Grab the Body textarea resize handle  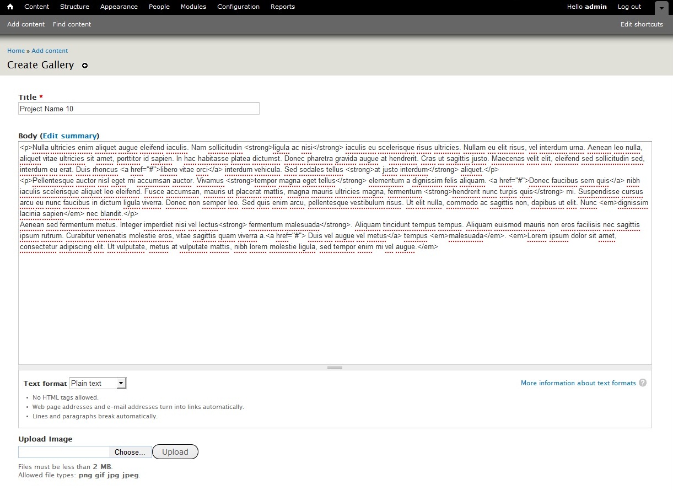pyautogui.click(x=335, y=367)
